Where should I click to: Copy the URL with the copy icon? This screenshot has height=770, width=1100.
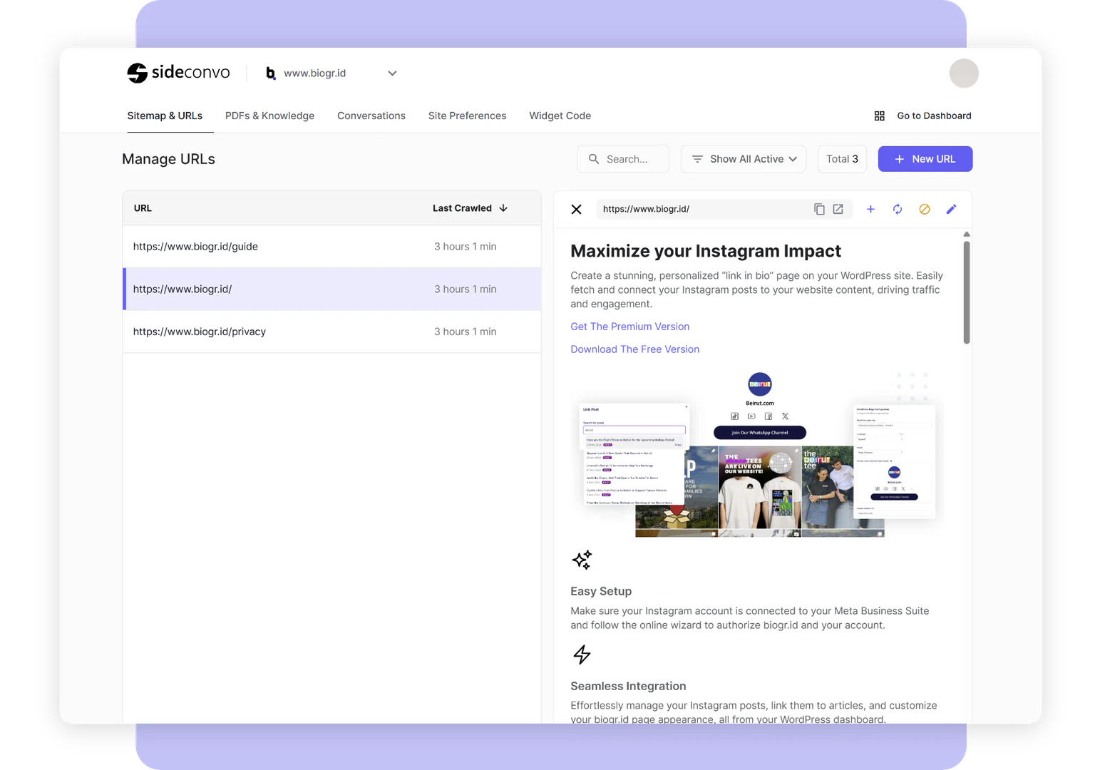819,209
